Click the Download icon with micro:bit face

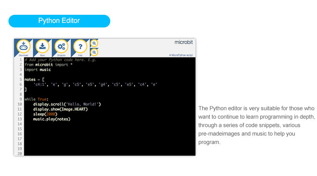click(23, 46)
